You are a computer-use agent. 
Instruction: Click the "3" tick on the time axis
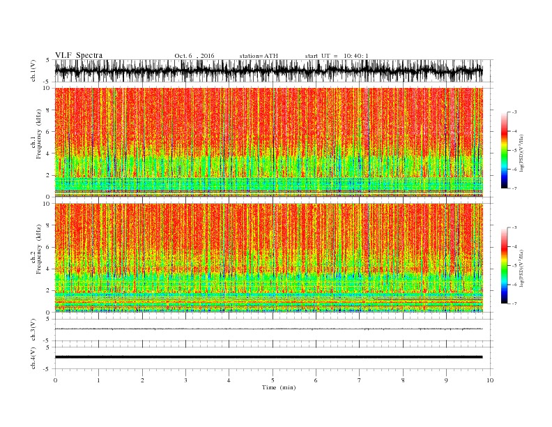point(185,380)
